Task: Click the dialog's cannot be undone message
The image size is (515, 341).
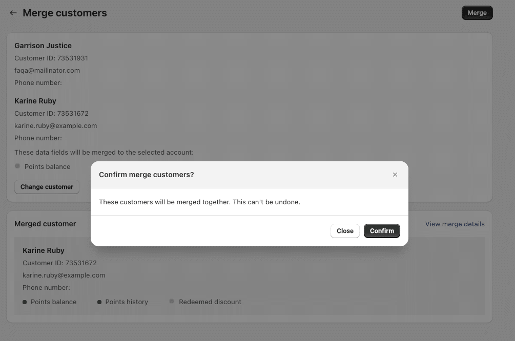Action: click(200, 202)
